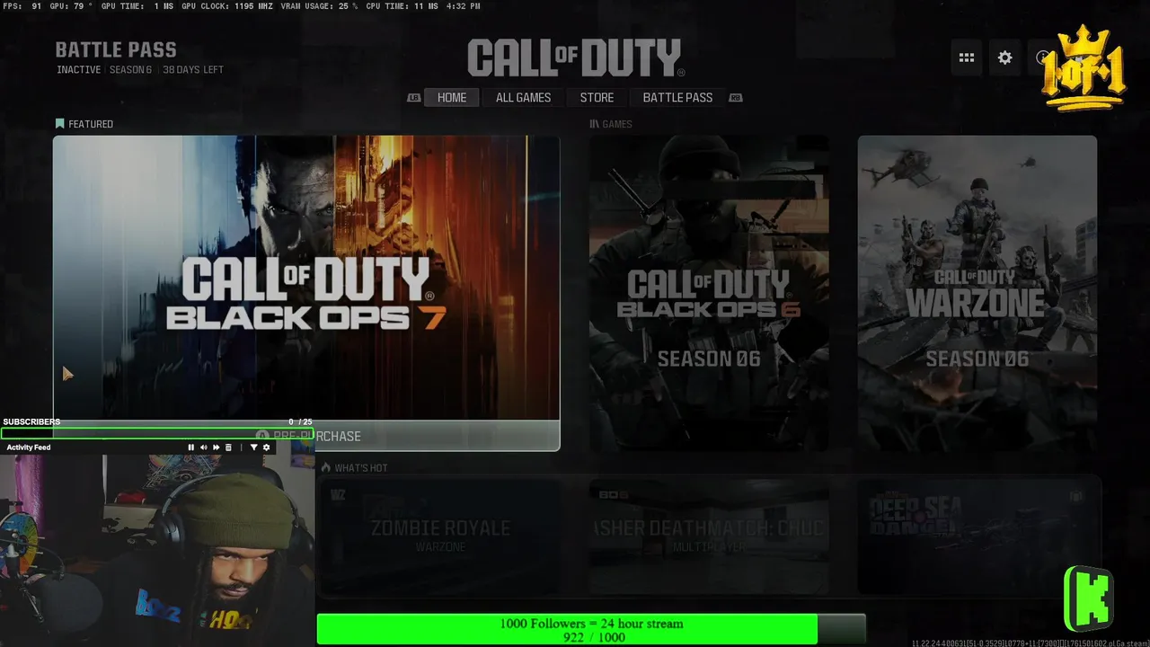The height and width of the screenshot is (647, 1150).
Task: Click the SUBSCRIBERS goal progress bar
Action: [157, 433]
